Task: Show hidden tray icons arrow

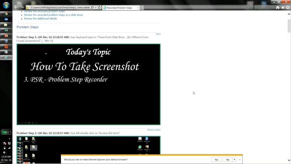Action: (10, 138)
